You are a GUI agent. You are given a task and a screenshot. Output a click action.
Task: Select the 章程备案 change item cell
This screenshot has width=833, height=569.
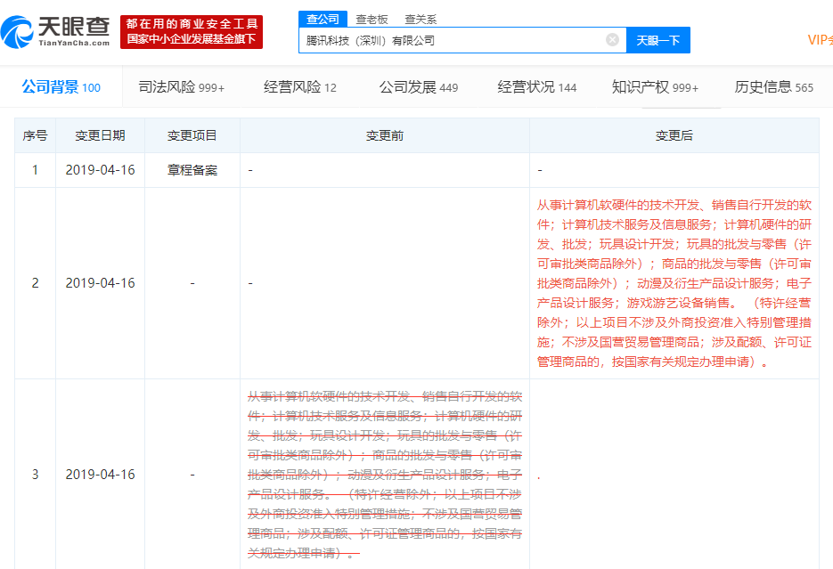pos(192,170)
